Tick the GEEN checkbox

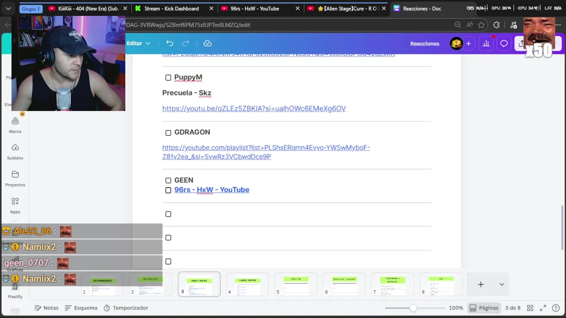pos(168,180)
